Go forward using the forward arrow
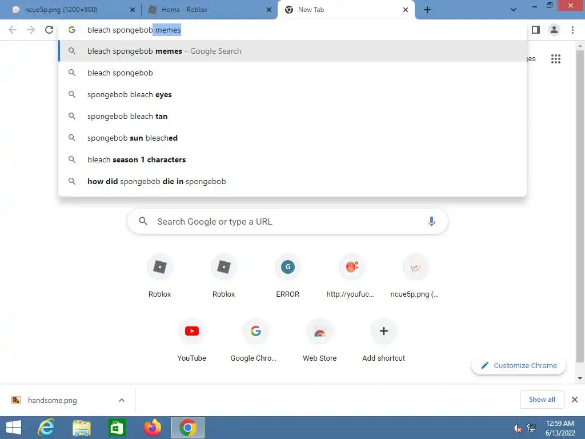 [31, 30]
